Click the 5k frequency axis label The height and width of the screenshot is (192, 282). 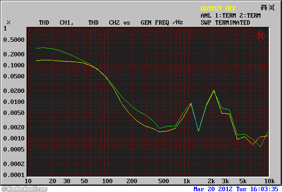pyautogui.click(x=243, y=181)
